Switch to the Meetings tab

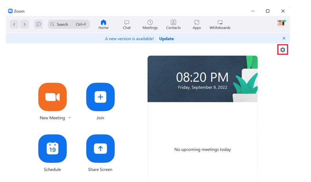tap(150, 25)
